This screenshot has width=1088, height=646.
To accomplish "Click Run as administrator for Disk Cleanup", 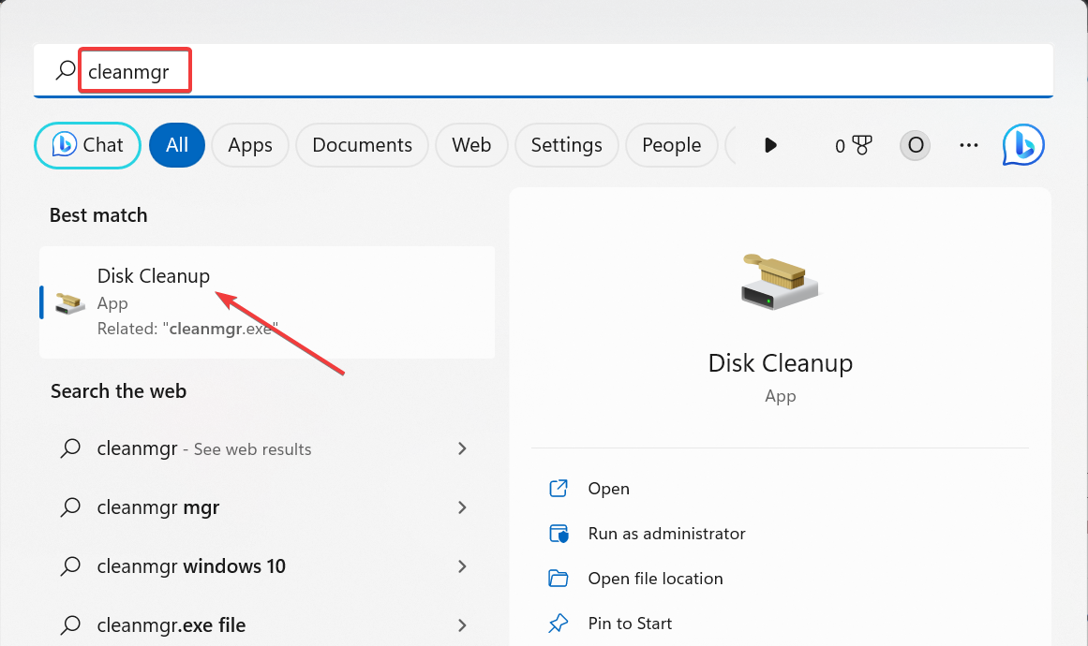I will pos(666,533).
